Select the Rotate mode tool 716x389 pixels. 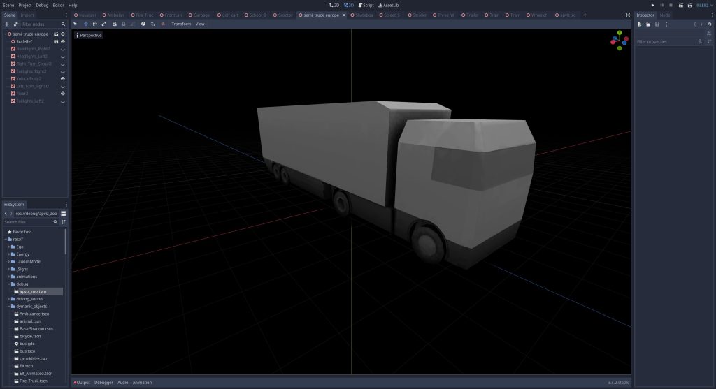[94, 24]
